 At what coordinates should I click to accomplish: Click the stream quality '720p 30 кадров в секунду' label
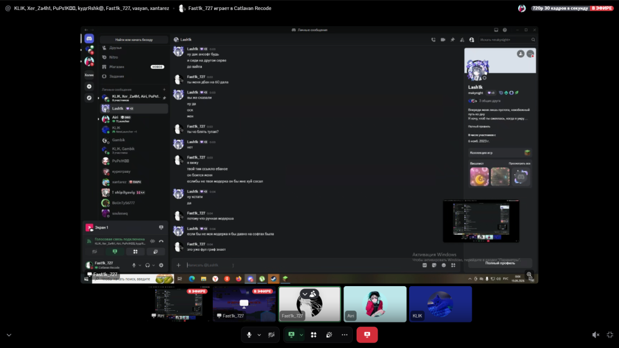tap(560, 8)
